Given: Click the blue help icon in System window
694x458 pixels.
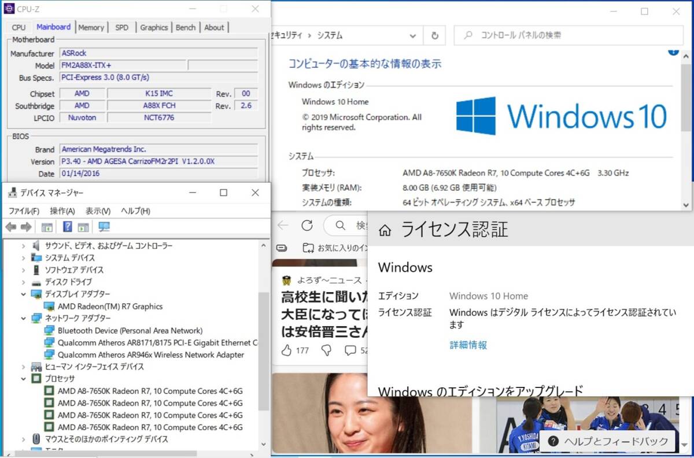Looking at the screenshot, I should point(673,51).
